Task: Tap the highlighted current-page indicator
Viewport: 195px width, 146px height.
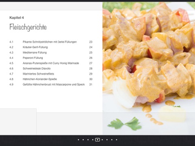Action: click(x=97, y=140)
